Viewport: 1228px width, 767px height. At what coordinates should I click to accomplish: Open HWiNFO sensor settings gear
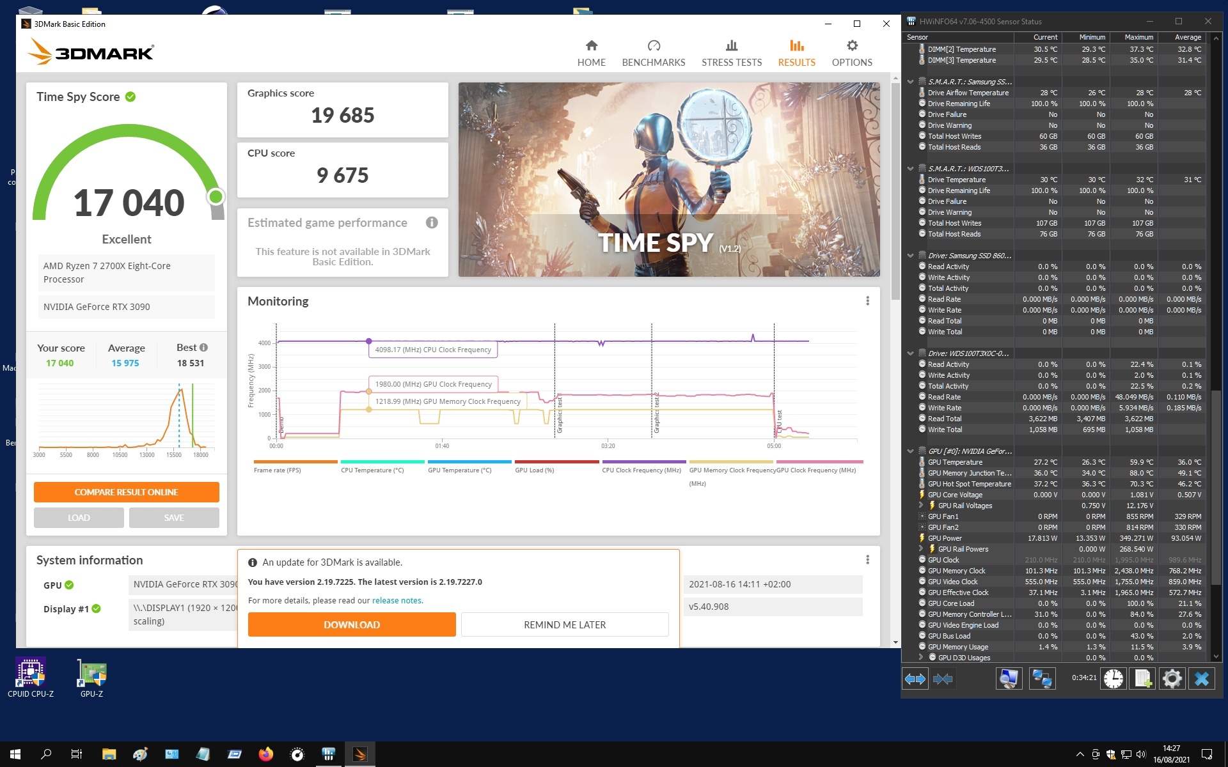(x=1172, y=679)
